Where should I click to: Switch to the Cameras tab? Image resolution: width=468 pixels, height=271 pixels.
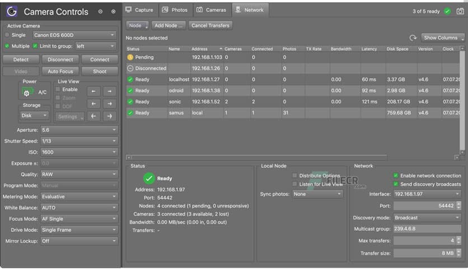(212, 10)
